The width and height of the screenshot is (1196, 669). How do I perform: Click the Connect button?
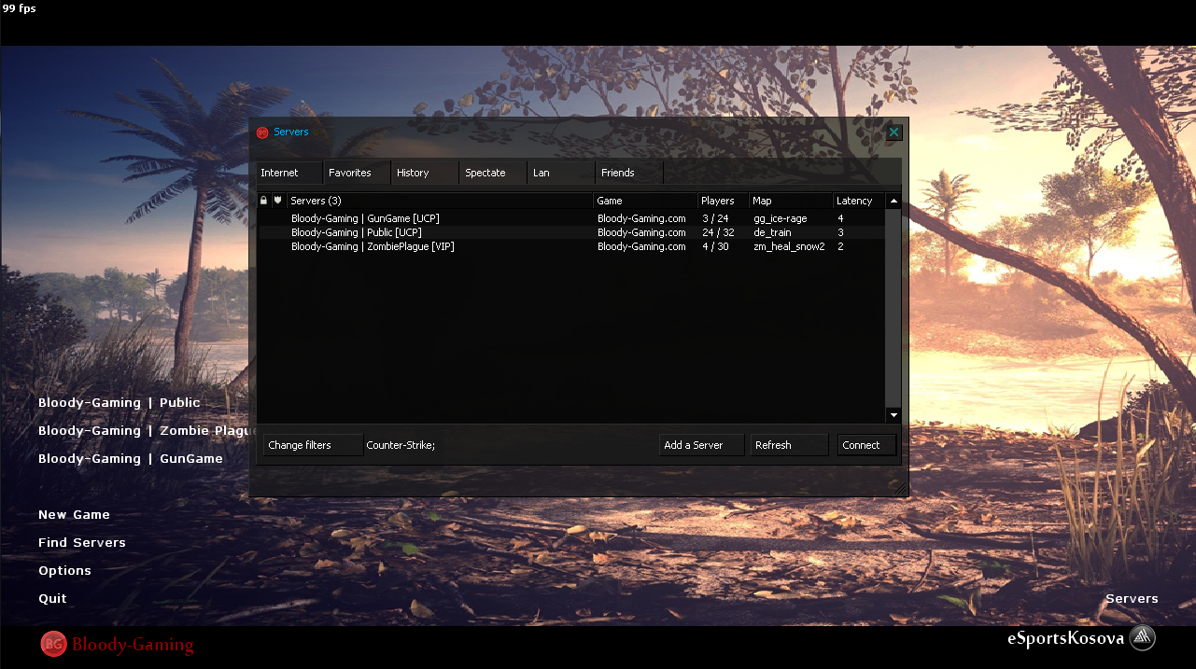866,445
